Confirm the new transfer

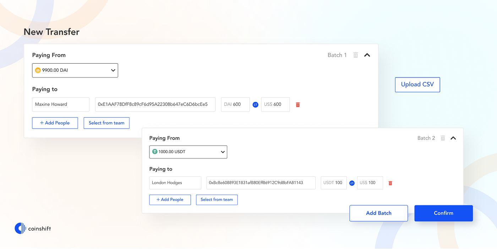[x=444, y=213]
